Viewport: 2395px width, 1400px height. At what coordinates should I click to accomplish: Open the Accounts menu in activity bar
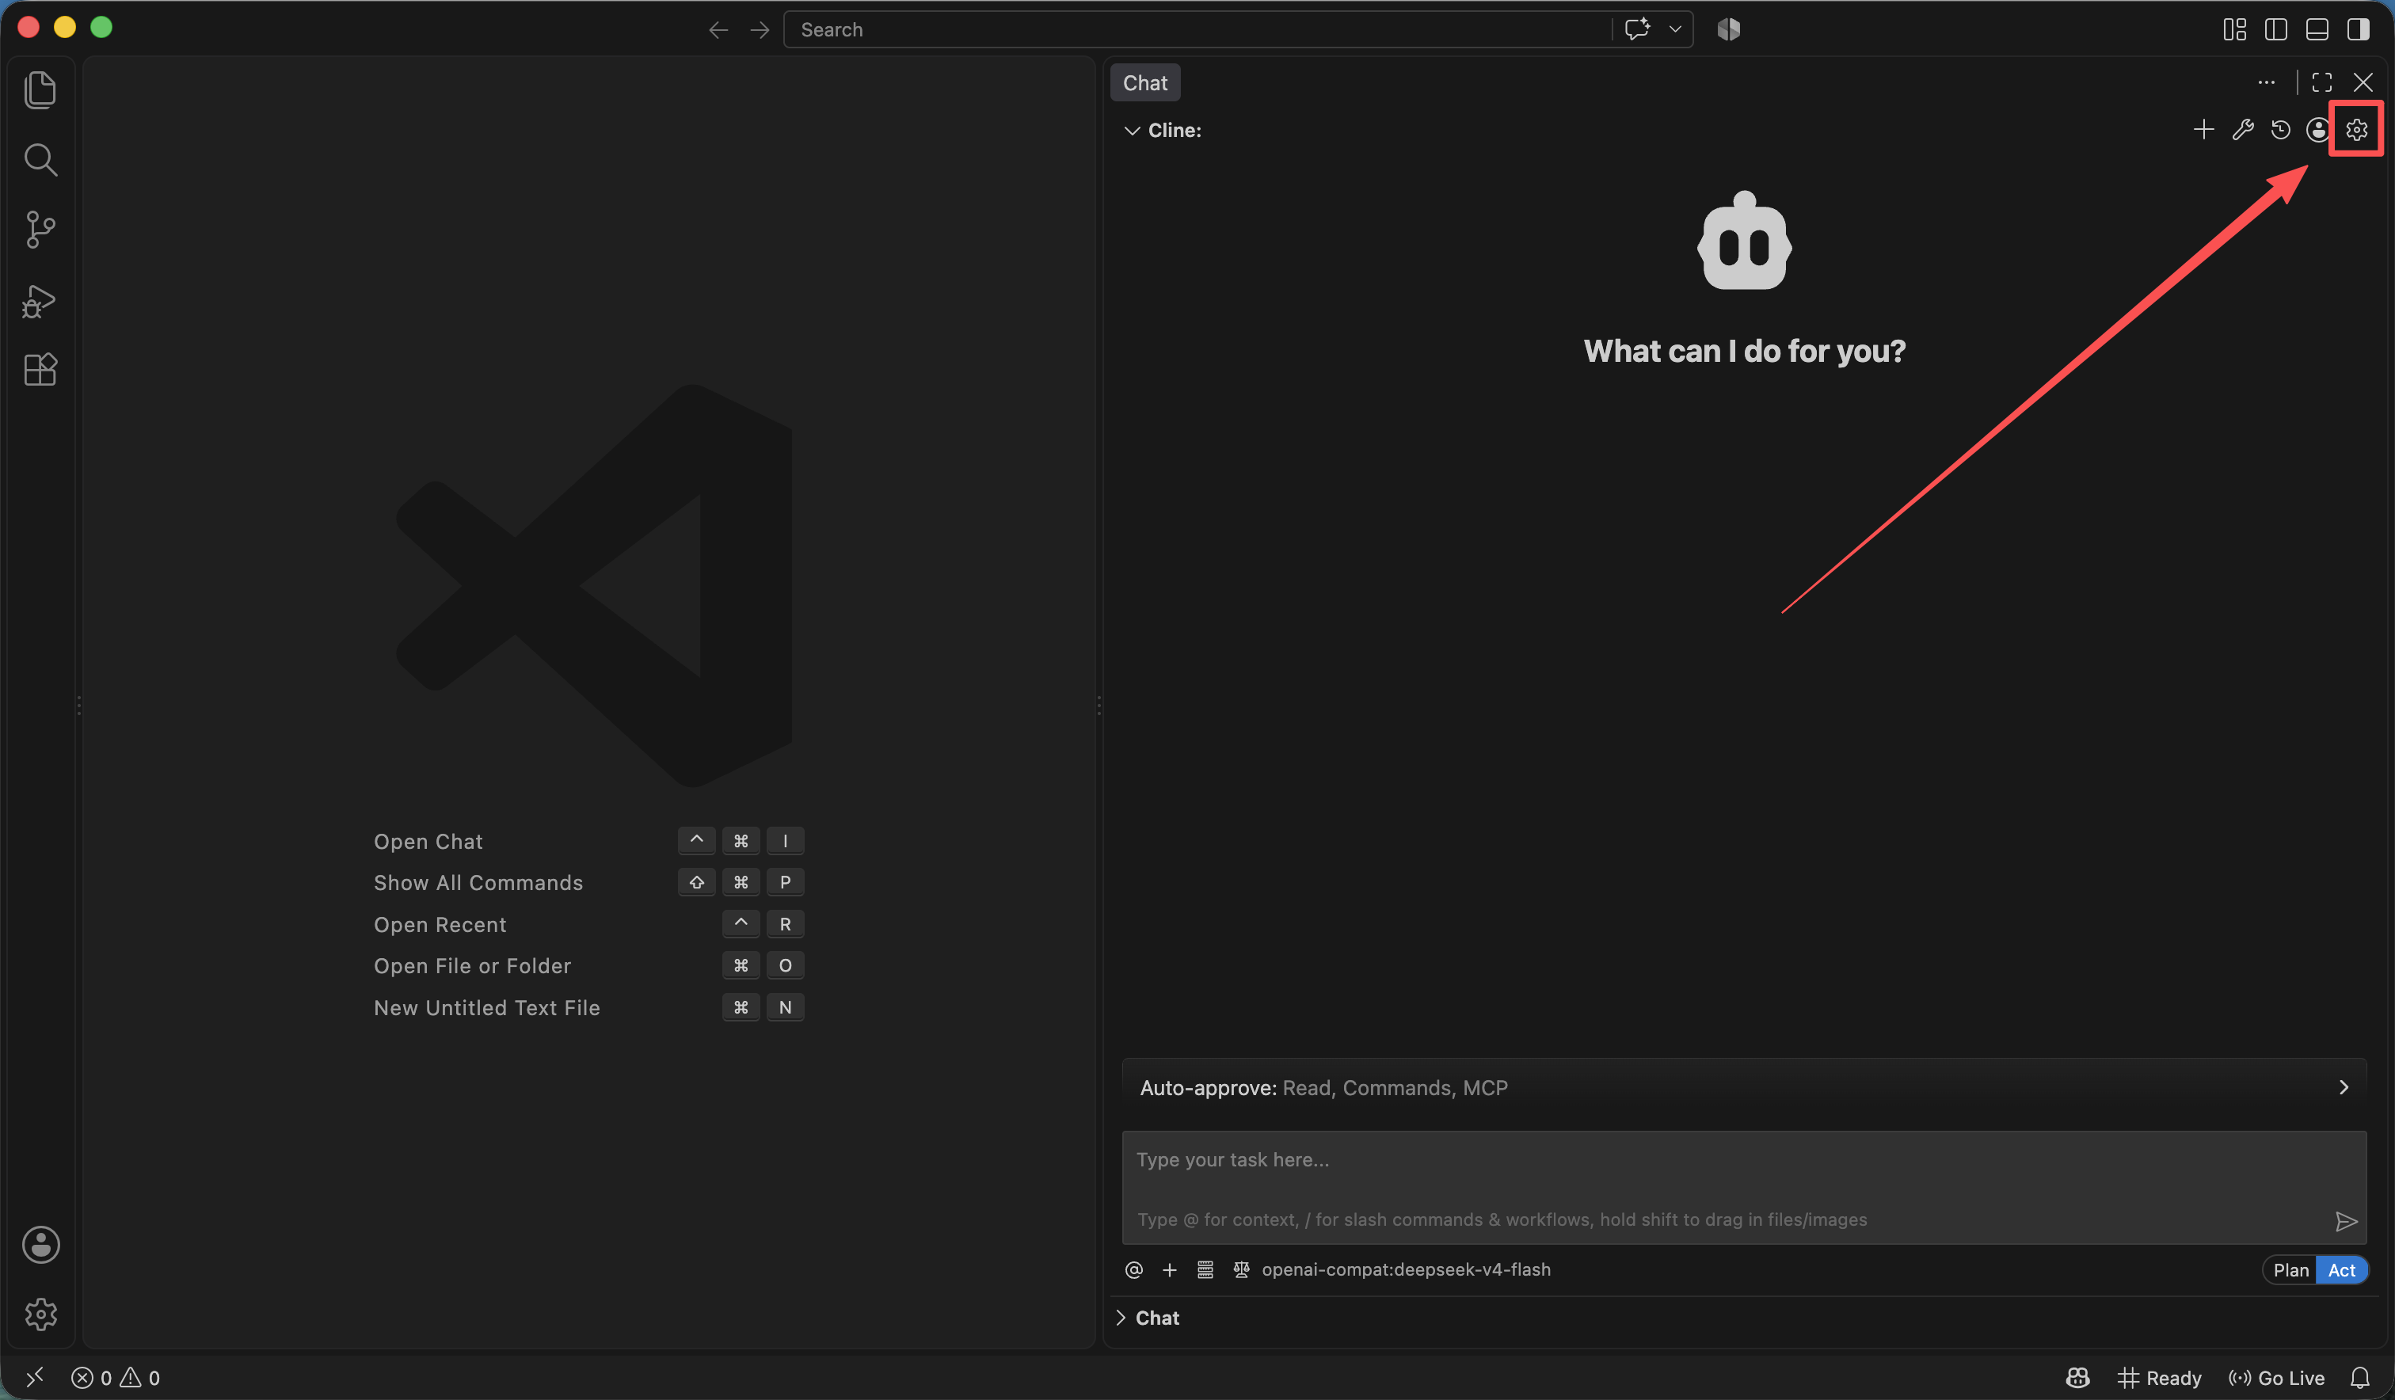pos(41,1245)
